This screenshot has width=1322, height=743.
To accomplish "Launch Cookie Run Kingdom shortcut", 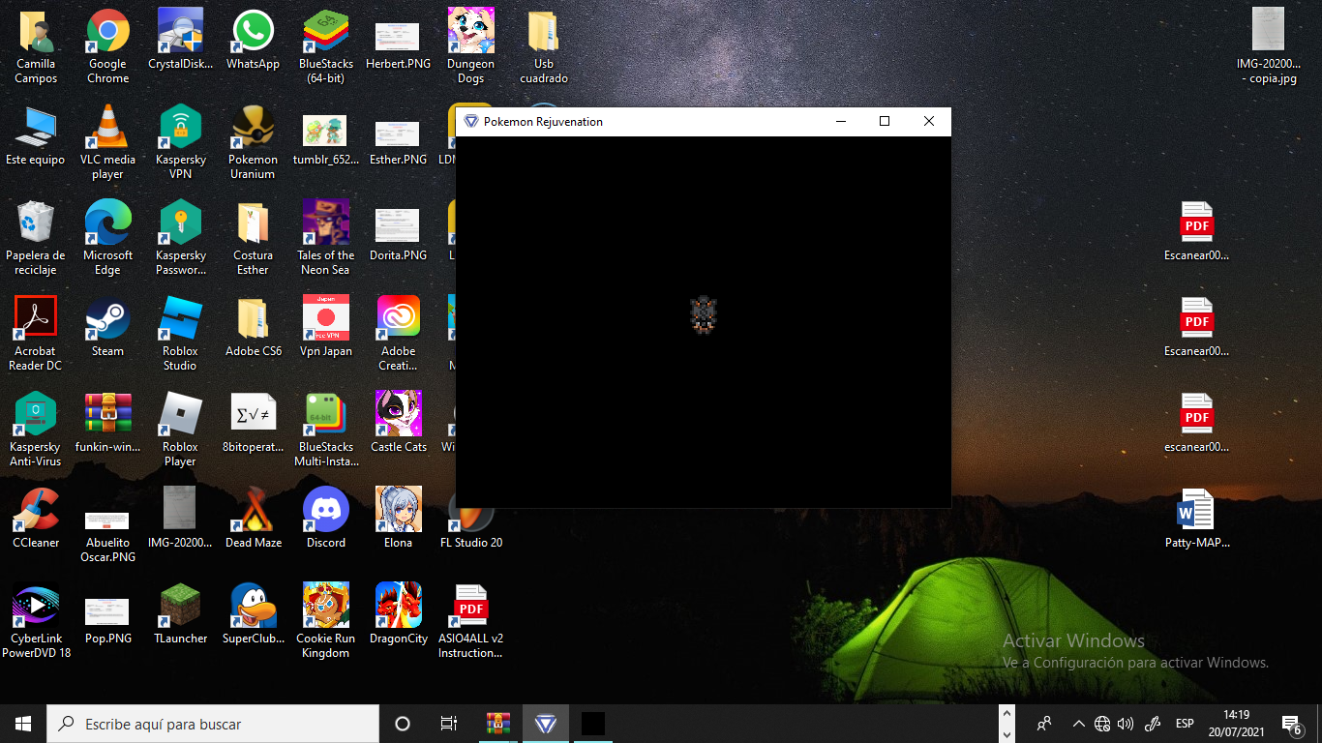I will (326, 607).
